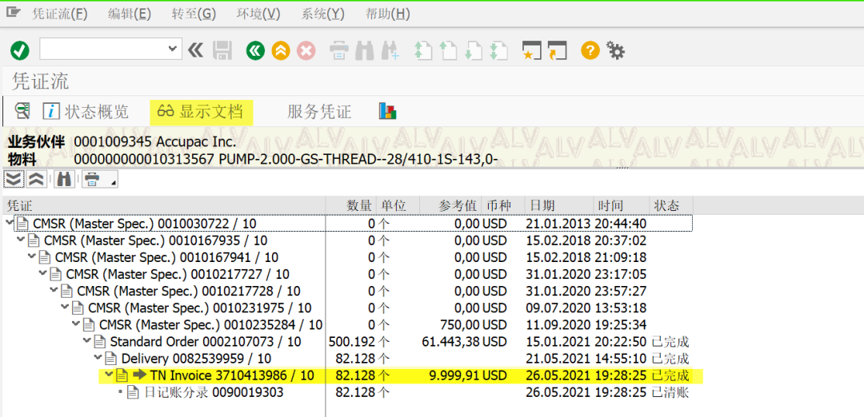Viewport: 864px width, 417px height.
Task: Select the Standard Order 0002107073 / 10 row
Action: click(x=387, y=342)
